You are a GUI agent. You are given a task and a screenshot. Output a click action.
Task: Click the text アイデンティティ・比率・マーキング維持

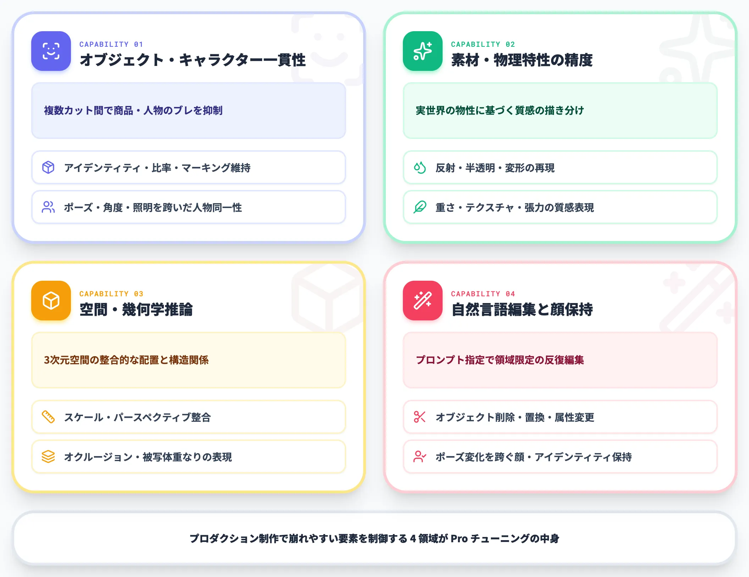coord(157,168)
